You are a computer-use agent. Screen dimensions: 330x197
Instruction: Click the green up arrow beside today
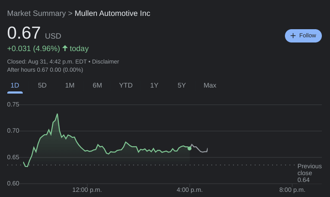pos(65,48)
